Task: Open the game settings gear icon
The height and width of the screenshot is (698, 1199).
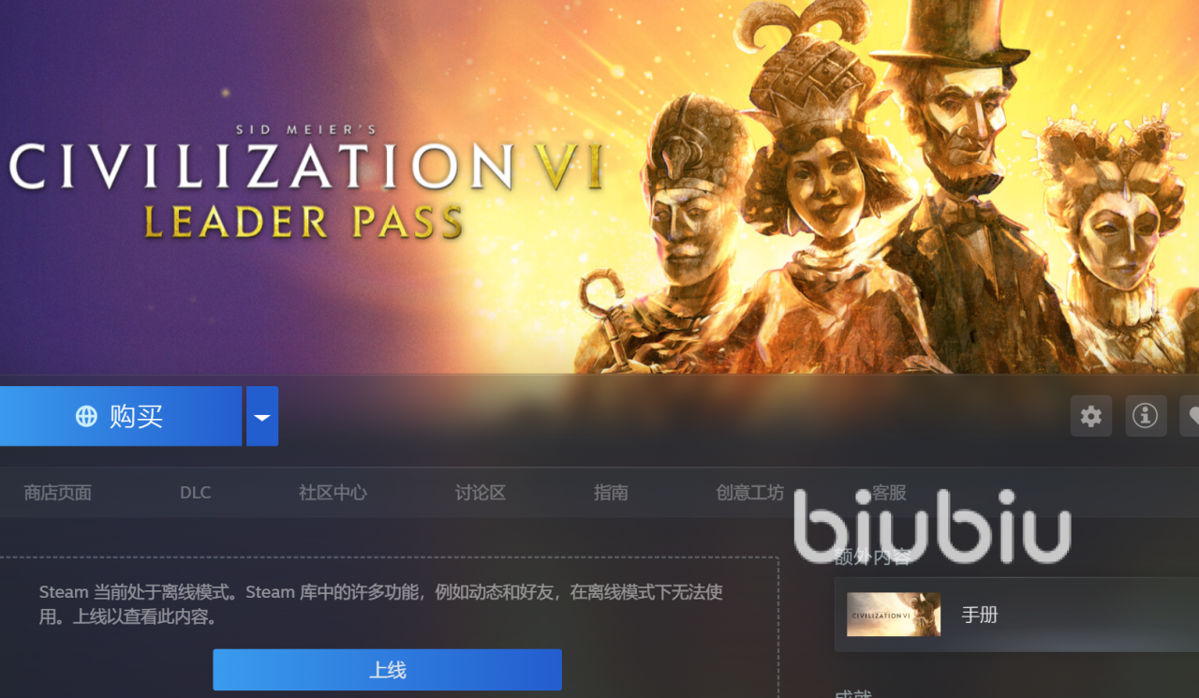Action: pos(1091,416)
